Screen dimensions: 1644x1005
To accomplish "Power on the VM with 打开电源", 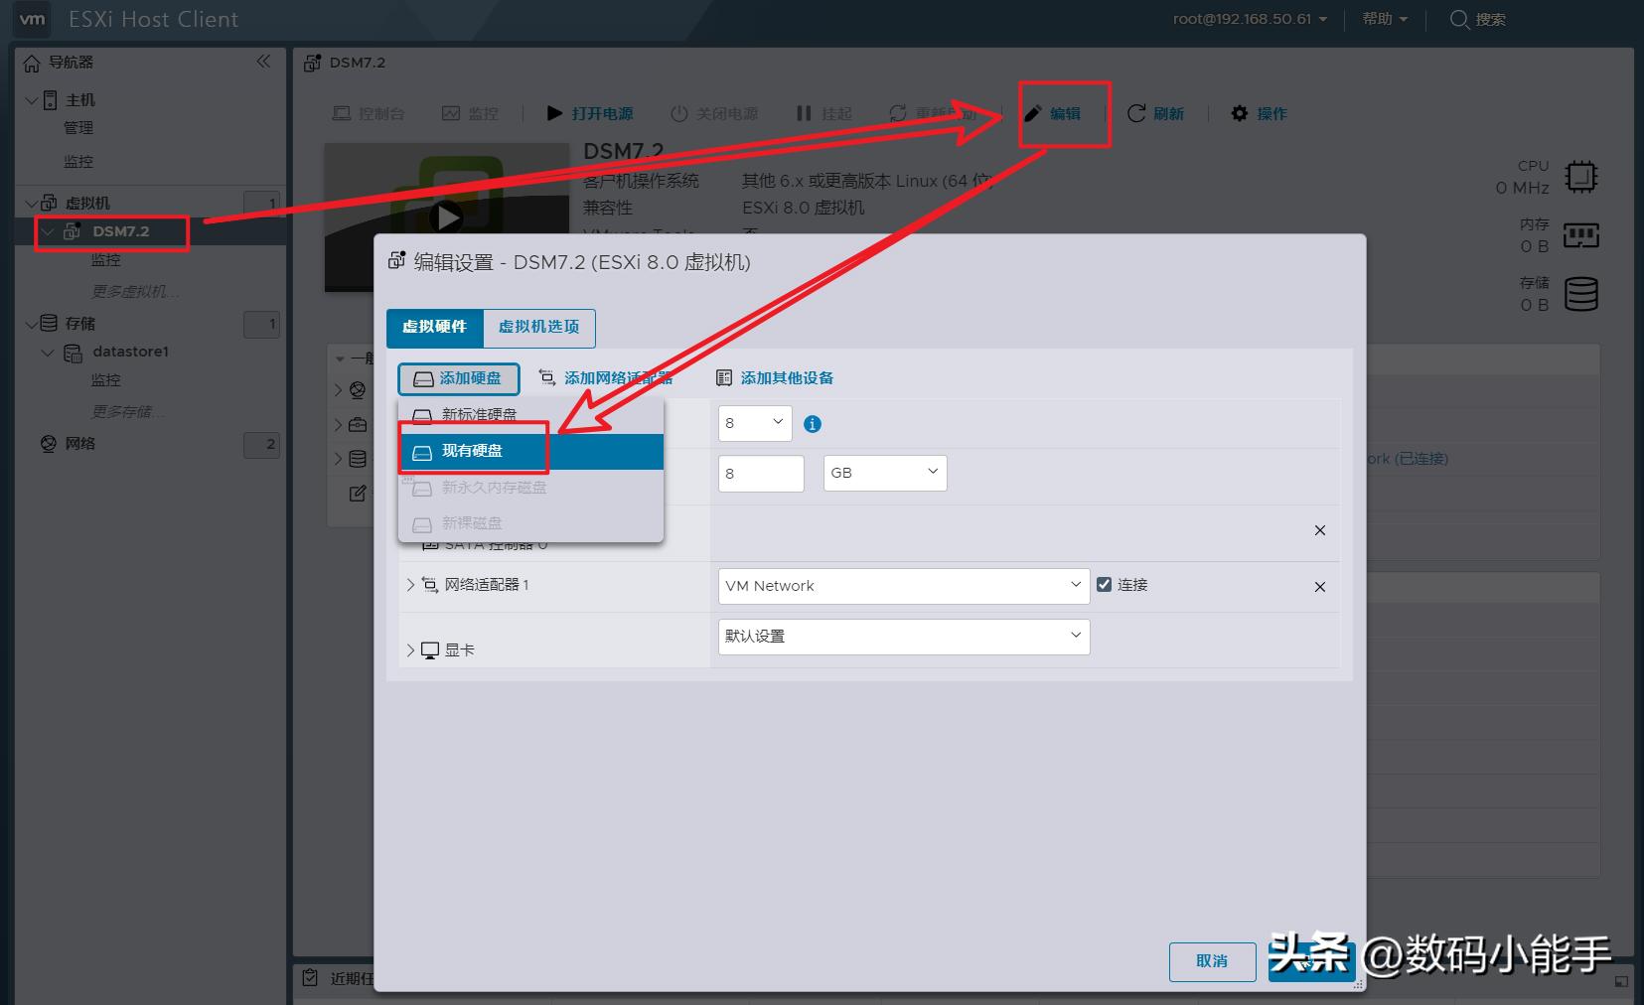I will coord(590,114).
